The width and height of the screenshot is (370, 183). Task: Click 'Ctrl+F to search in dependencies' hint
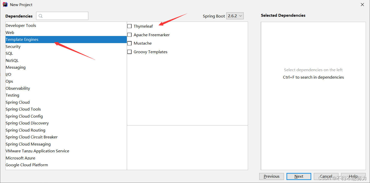click(313, 77)
